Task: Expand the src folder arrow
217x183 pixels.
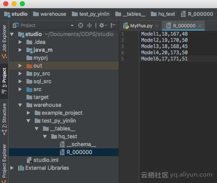Action: click(20, 89)
